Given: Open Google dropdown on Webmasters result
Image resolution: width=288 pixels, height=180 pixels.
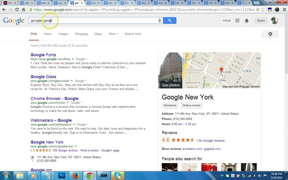Looking at the screenshot, I should pos(82,124).
